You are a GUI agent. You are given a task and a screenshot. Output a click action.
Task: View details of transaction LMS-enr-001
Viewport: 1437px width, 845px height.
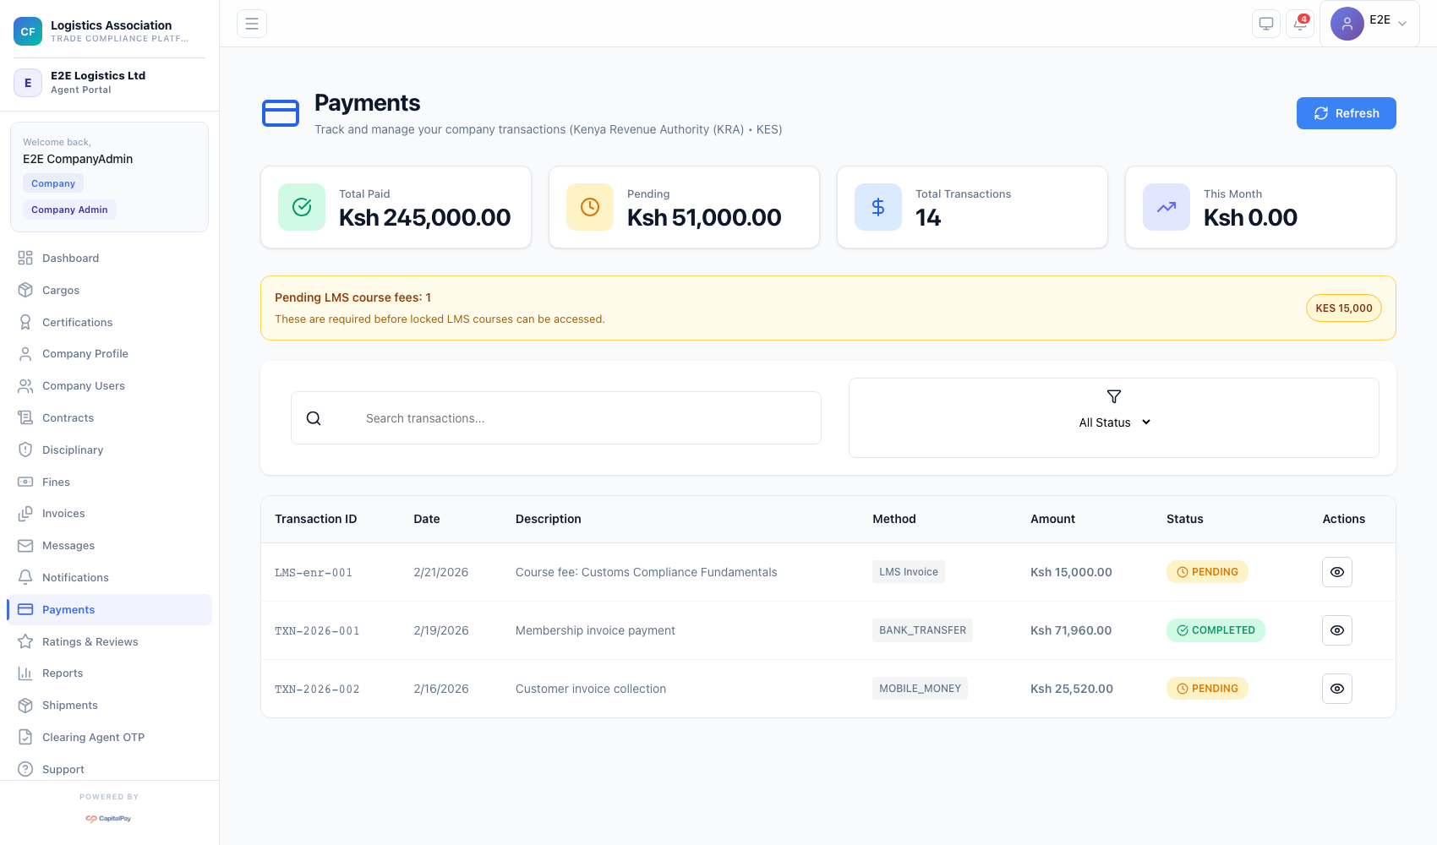point(1336,572)
